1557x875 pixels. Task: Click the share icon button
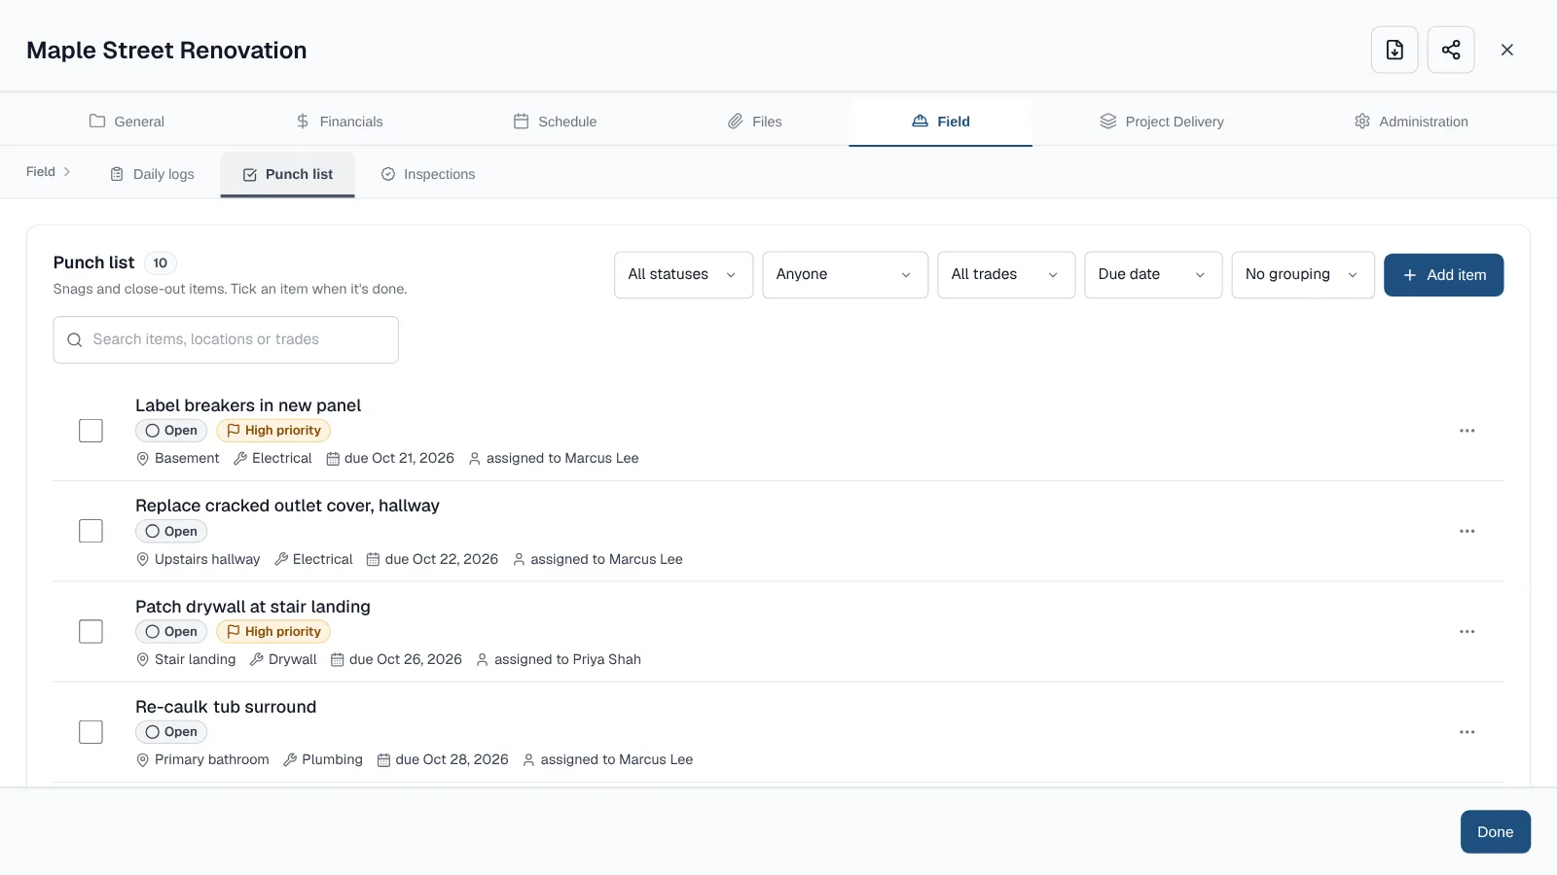(1451, 50)
